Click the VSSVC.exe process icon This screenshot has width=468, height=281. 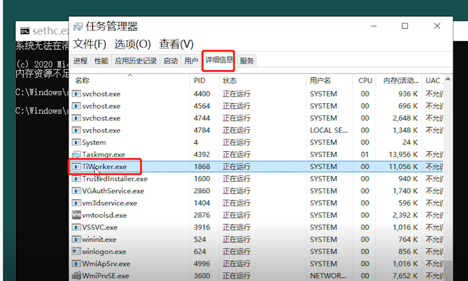76,227
